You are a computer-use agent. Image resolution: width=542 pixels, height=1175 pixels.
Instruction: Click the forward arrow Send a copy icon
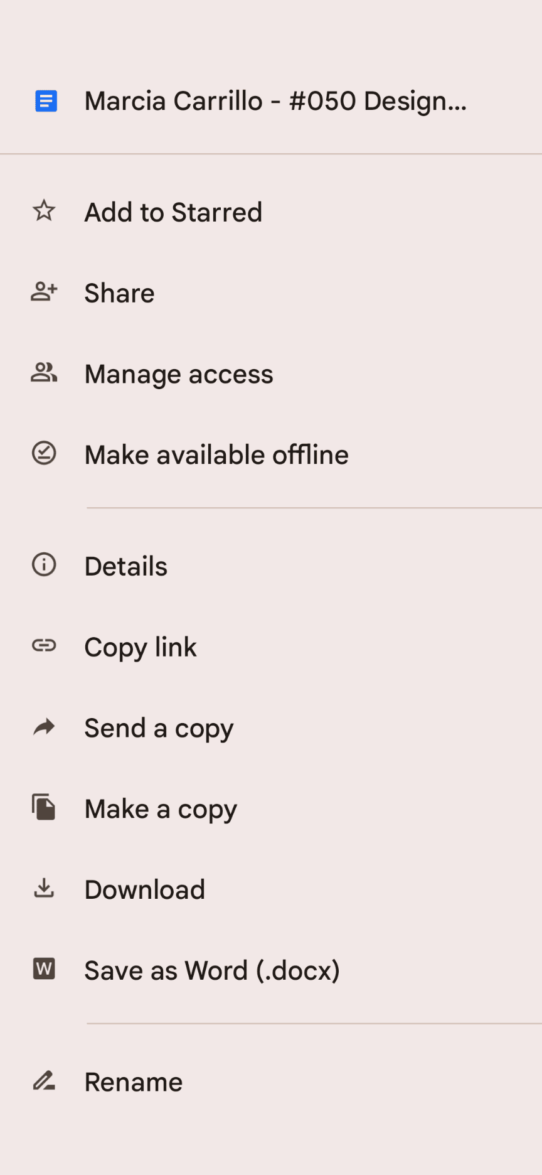coord(44,727)
